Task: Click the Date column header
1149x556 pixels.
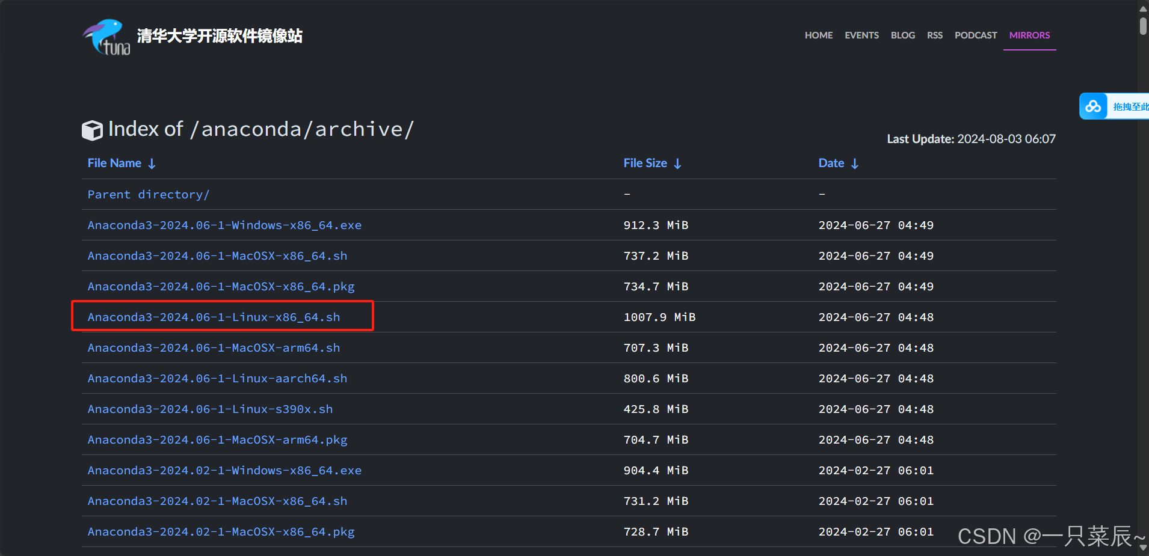Action: pos(831,163)
